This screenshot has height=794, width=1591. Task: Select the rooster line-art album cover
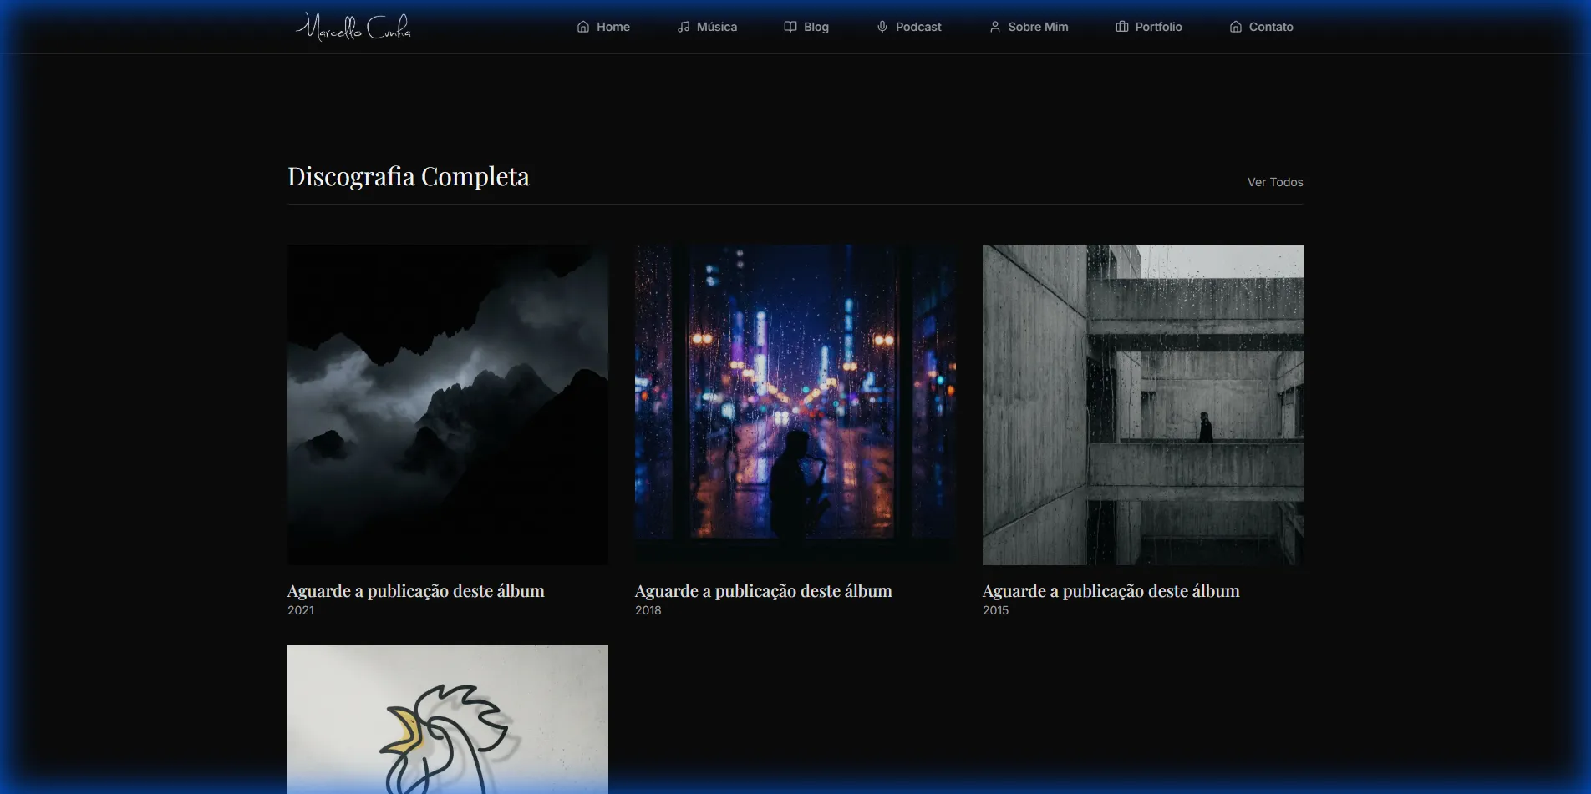pyautogui.click(x=448, y=718)
